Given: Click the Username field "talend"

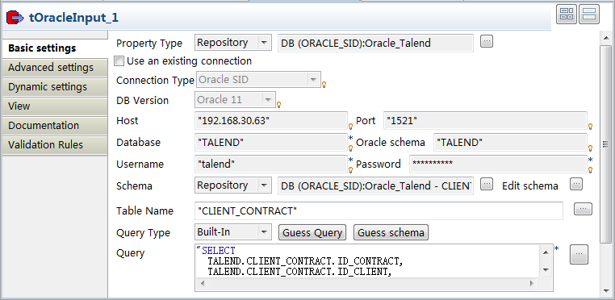Looking at the screenshot, I should (271, 165).
